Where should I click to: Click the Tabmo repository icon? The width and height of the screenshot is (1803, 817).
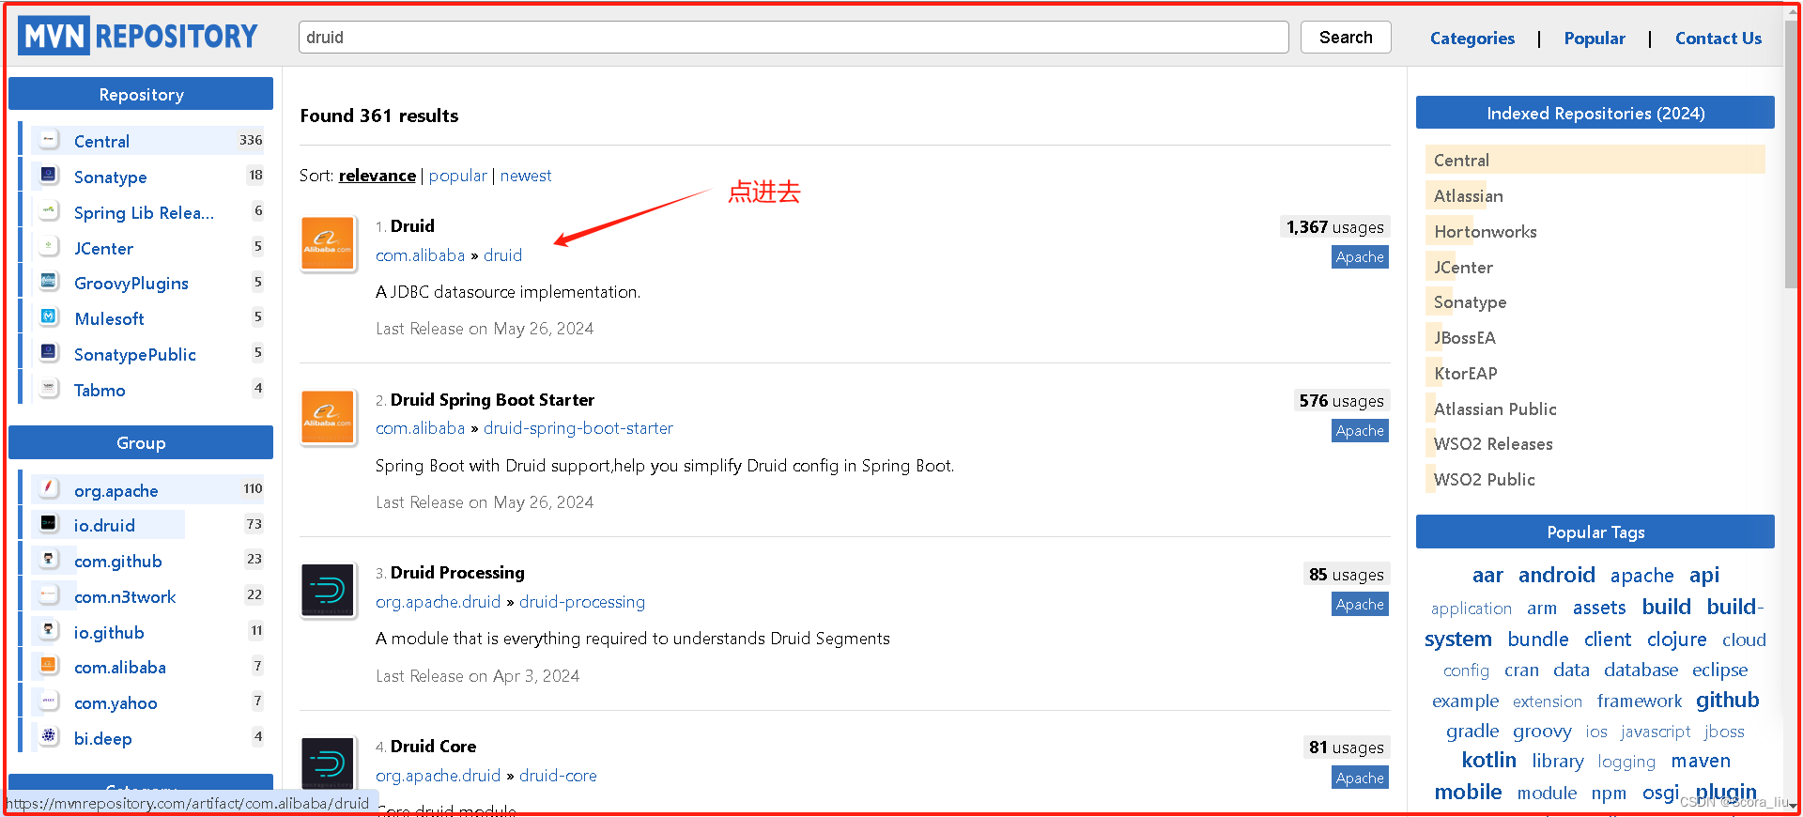49,389
